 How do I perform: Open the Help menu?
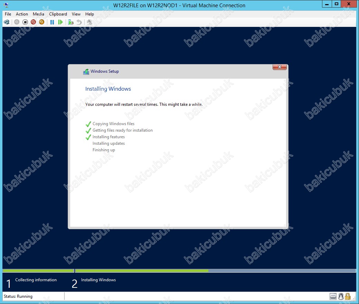89,14
